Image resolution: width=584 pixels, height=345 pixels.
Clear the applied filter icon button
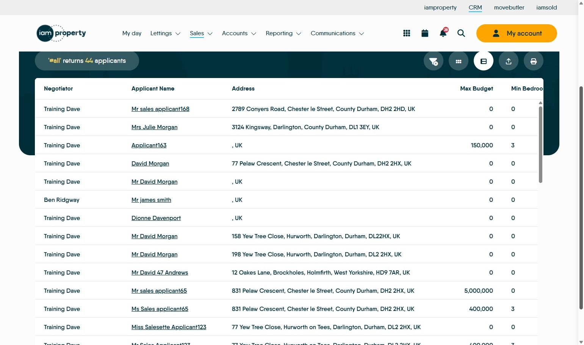[x=434, y=61]
